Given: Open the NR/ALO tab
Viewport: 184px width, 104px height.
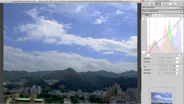Looking at the screenshot, I should tap(166, 4).
